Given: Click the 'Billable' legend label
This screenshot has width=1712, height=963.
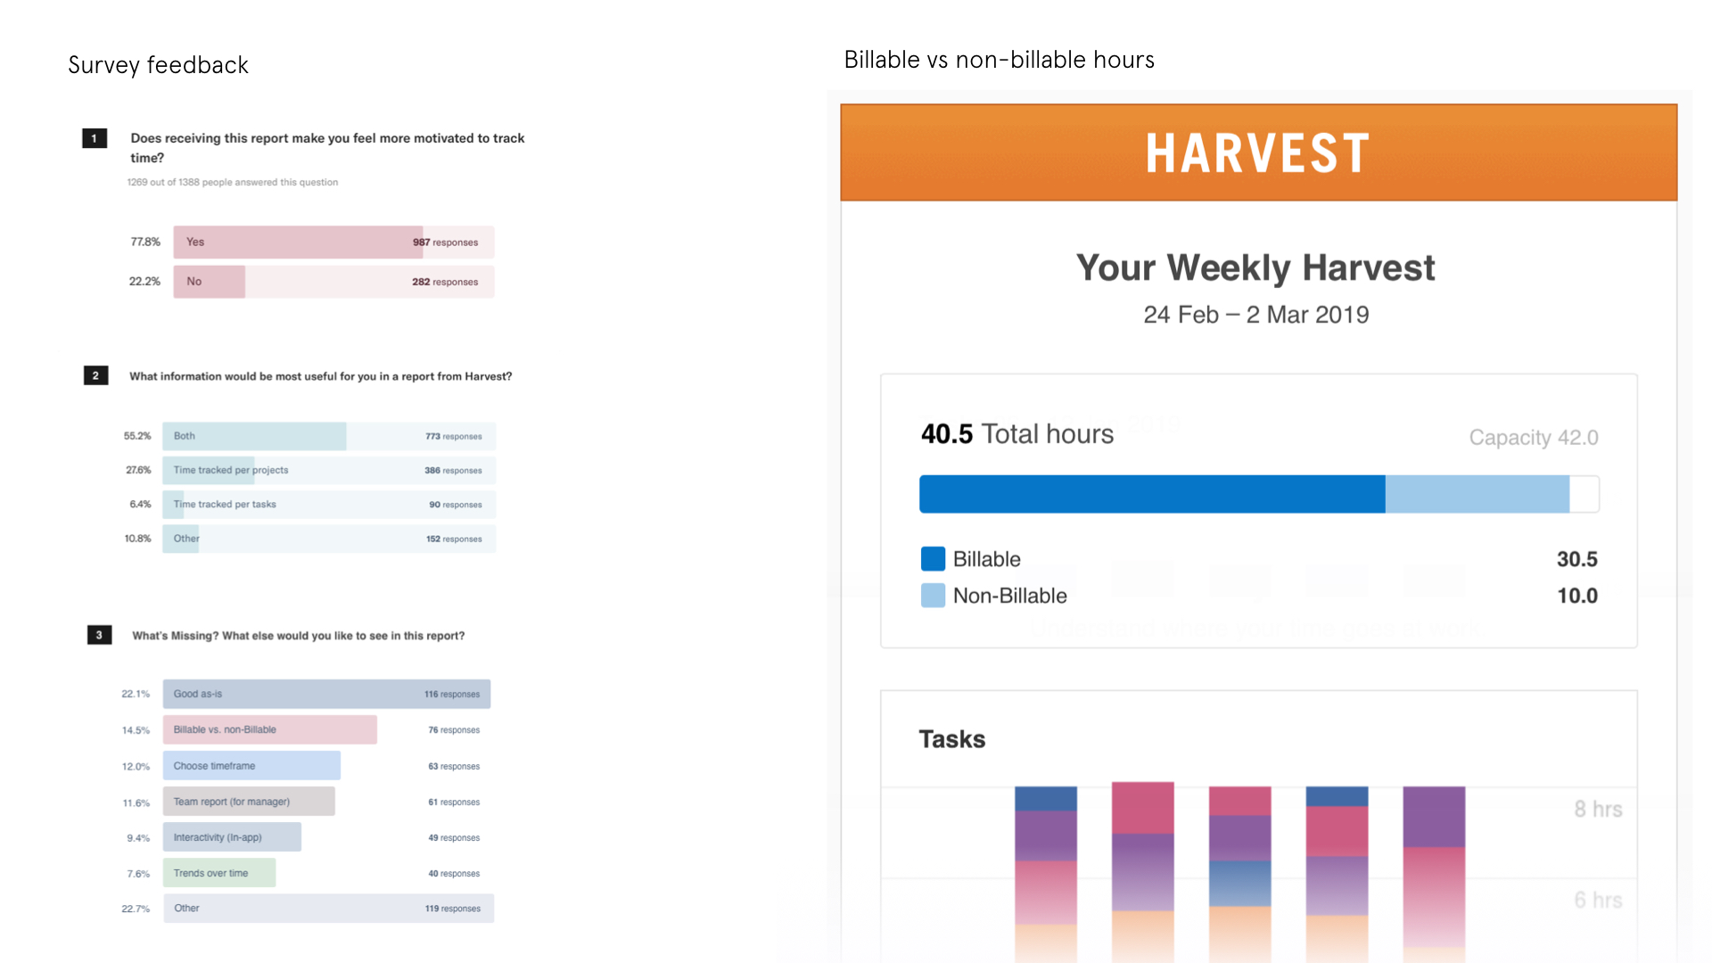Looking at the screenshot, I should pos(986,559).
